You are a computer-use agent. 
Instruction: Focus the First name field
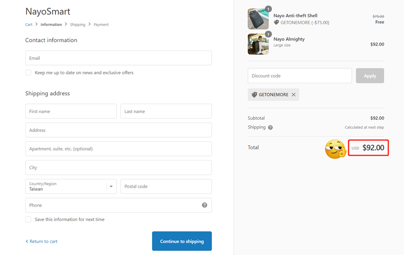[71, 111]
